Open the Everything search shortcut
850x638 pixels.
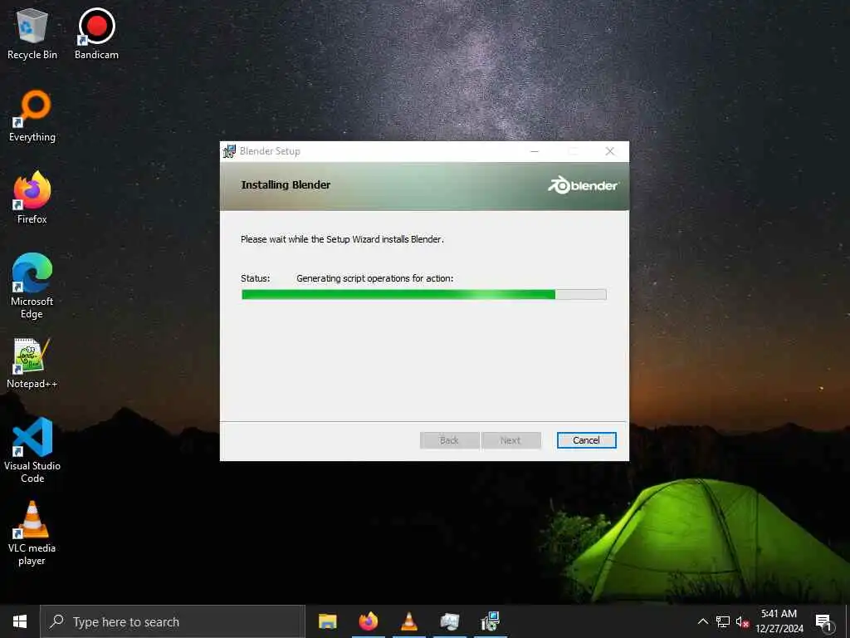(x=32, y=116)
